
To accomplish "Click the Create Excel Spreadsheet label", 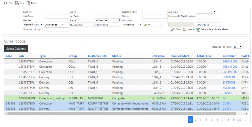I will (x=214, y=30).
